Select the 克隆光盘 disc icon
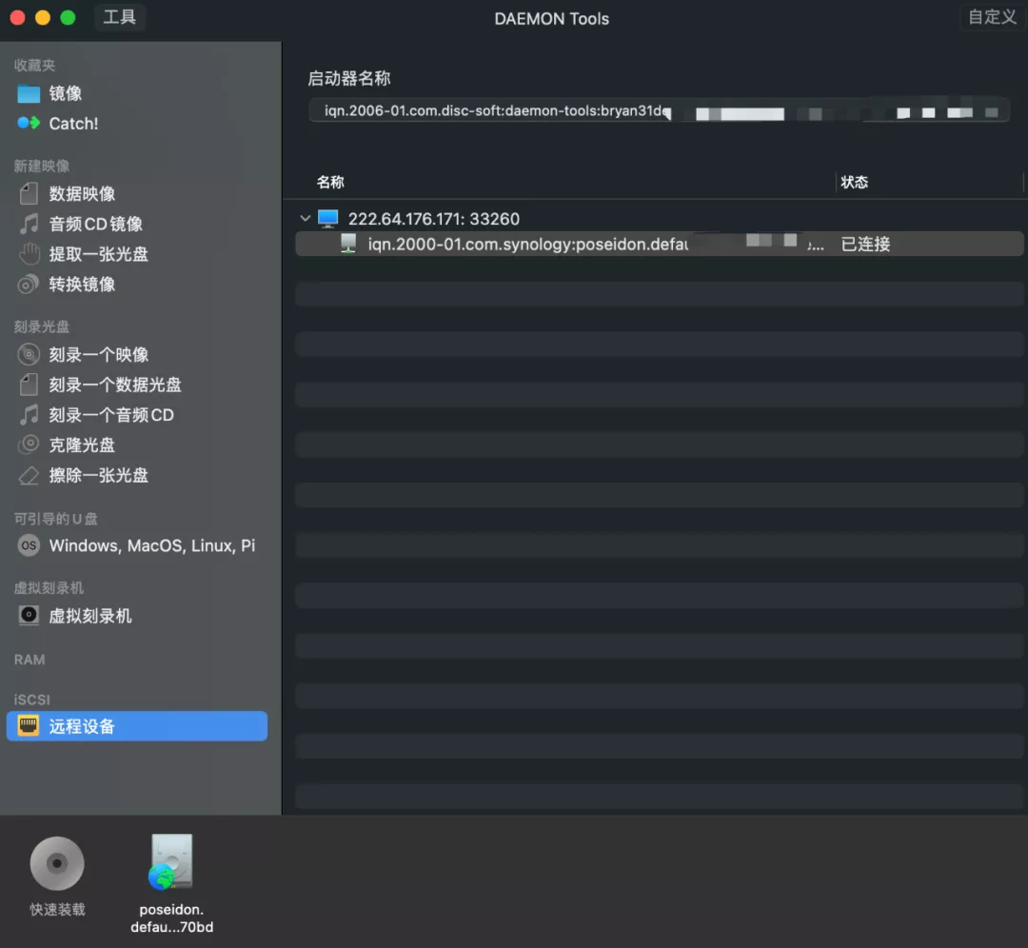This screenshot has height=948, width=1028. (29, 445)
